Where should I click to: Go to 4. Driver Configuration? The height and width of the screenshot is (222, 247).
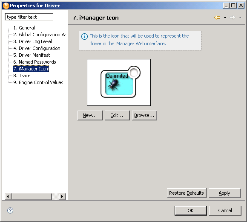point(37,48)
